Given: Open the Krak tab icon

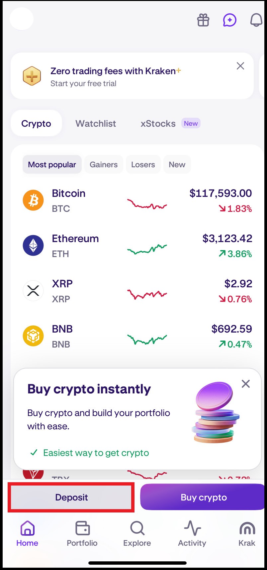Looking at the screenshot, I should pyautogui.click(x=247, y=528).
